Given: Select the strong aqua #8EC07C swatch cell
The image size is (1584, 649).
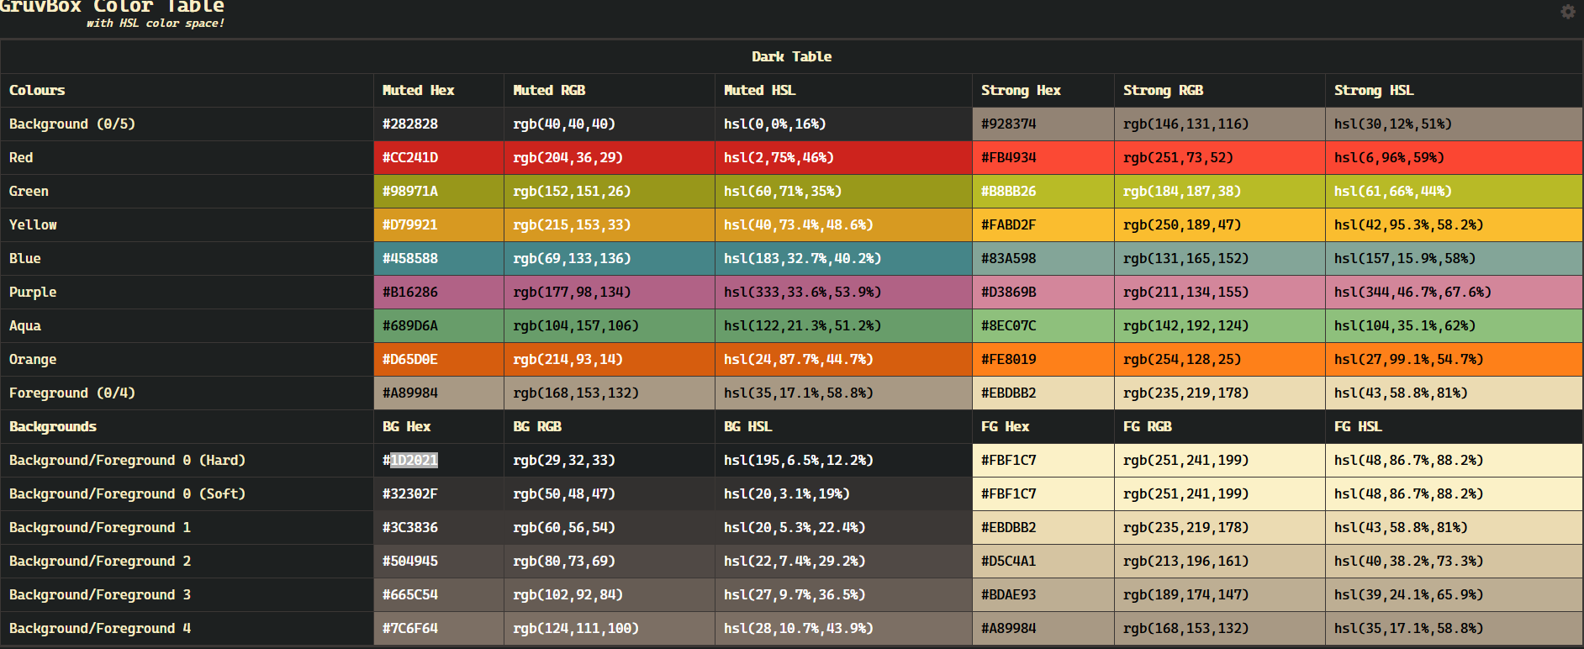Looking at the screenshot, I should (x=1043, y=325).
